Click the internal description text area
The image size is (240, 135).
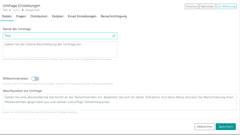pos(60,49)
